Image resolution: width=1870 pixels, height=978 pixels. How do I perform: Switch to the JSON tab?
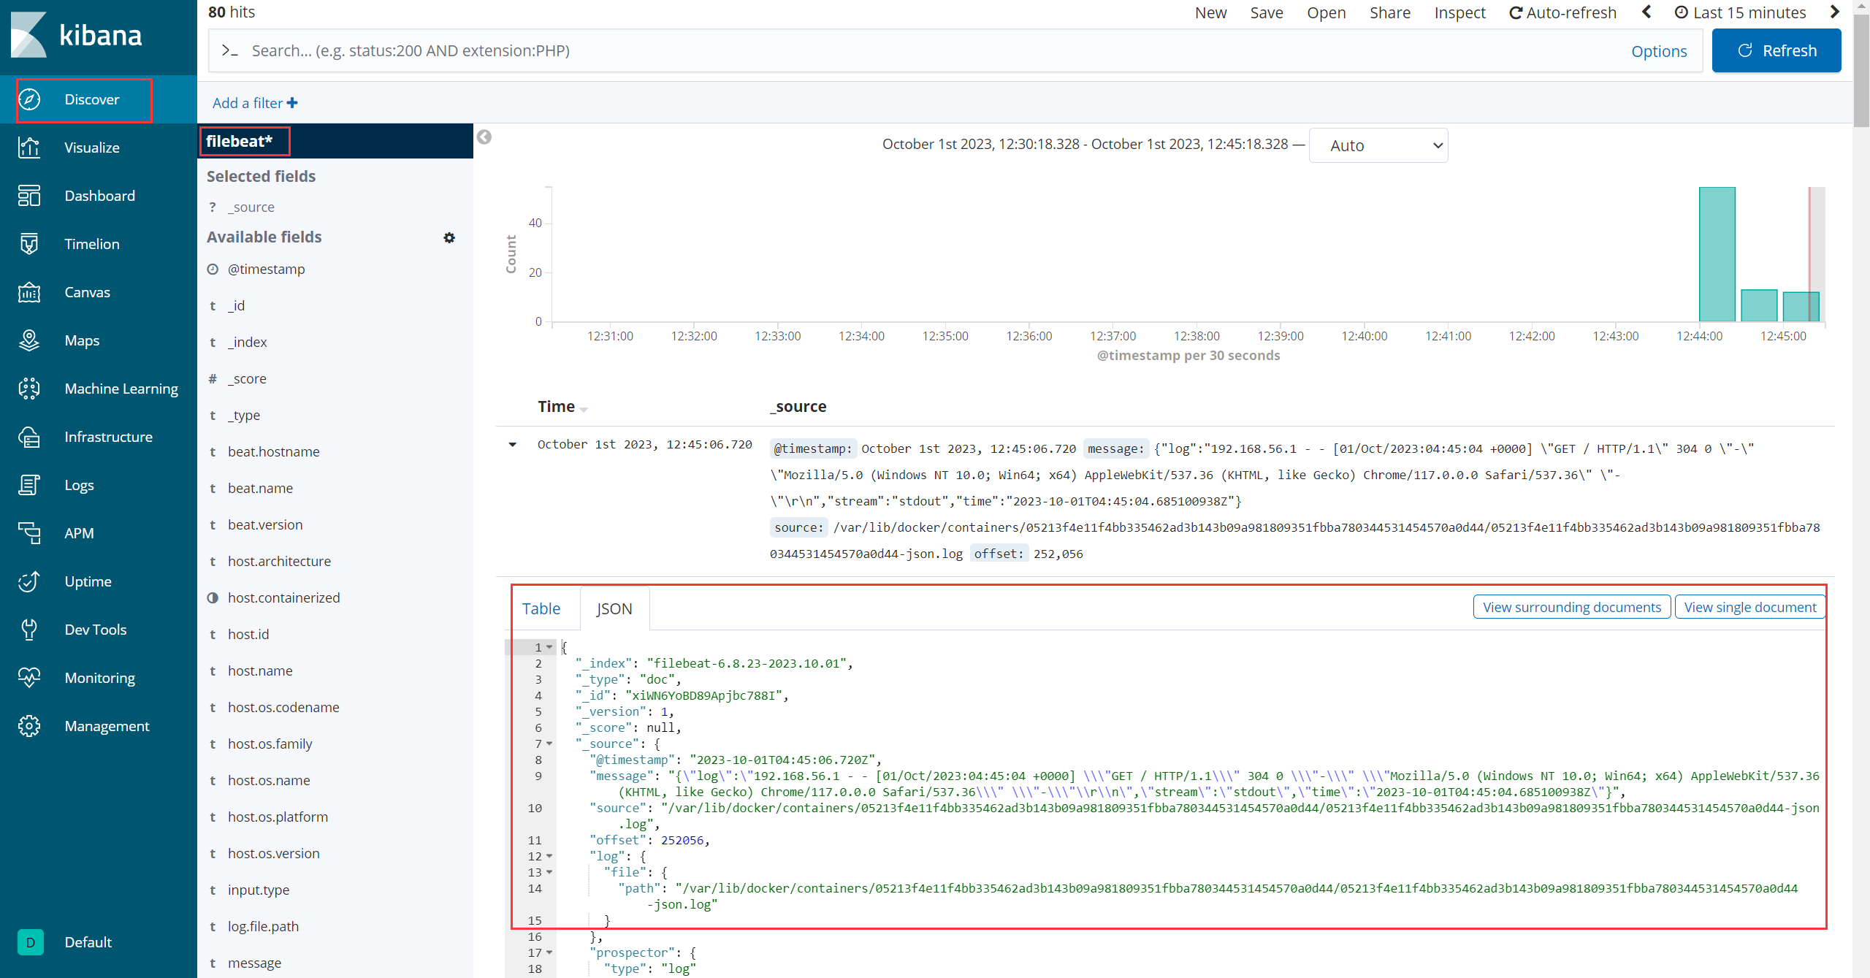pos(614,608)
